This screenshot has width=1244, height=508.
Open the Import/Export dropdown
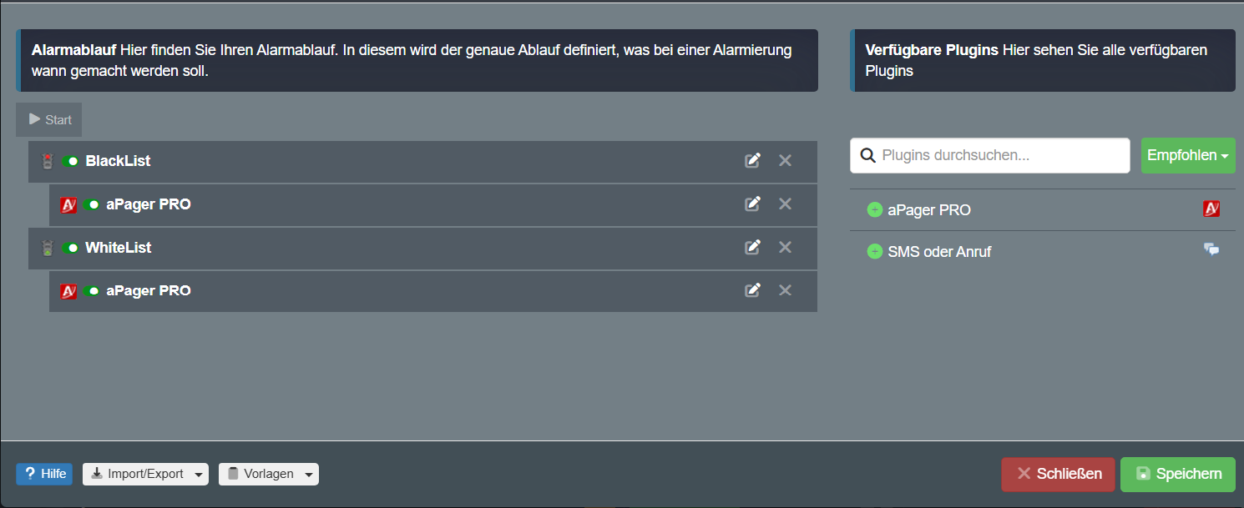pos(145,474)
